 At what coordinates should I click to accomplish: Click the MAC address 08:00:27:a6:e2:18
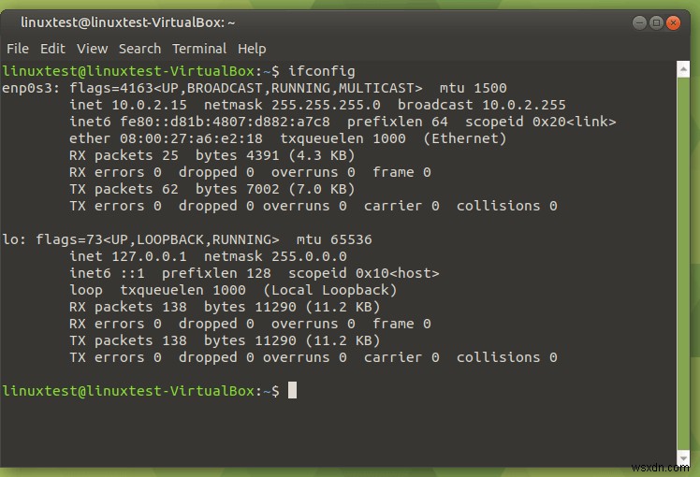click(x=191, y=138)
